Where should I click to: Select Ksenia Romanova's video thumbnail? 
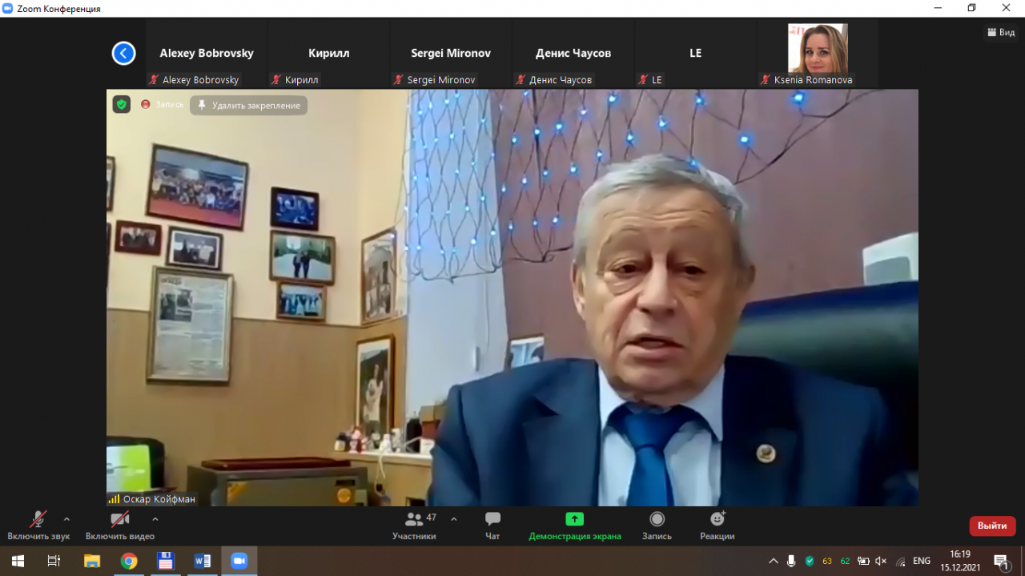point(817,50)
